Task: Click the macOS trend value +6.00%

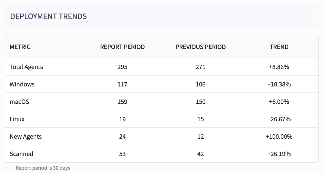Action: pos(279,102)
